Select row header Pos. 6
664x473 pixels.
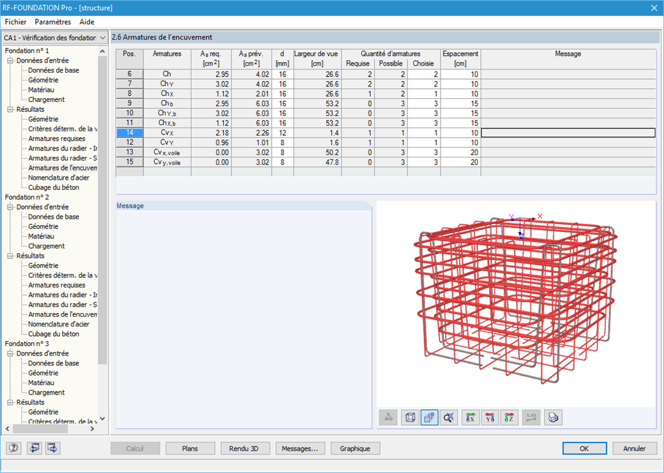[x=130, y=74]
